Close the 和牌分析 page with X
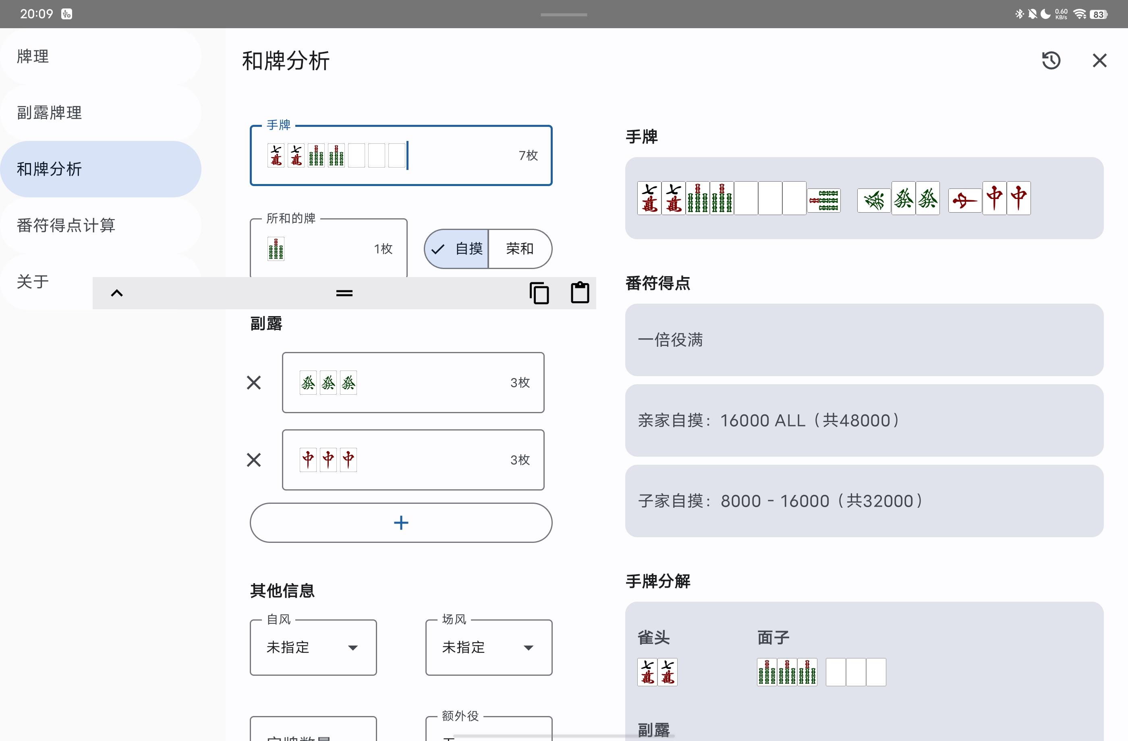 [x=1099, y=61]
